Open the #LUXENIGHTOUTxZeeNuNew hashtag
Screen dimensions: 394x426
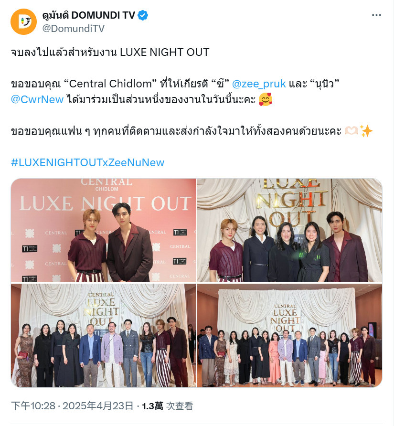(x=87, y=162)
